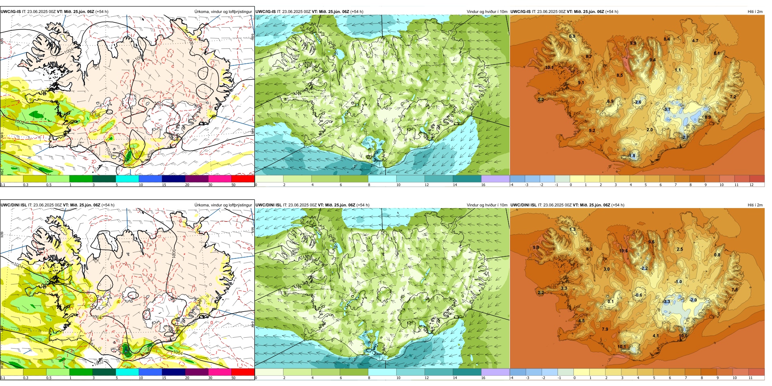Open the DINI ISL 2m temperature map
The height and width of the screenshot is (386, 772).
pos(637,288)
